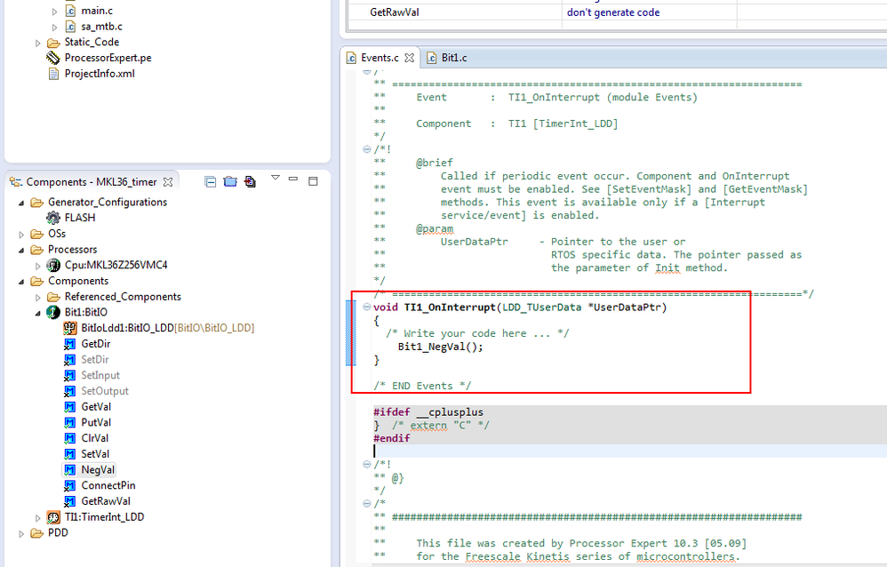
Task: Expand the Cpu:MKL36Z256VMC4 node
Action: click(38, 266)
